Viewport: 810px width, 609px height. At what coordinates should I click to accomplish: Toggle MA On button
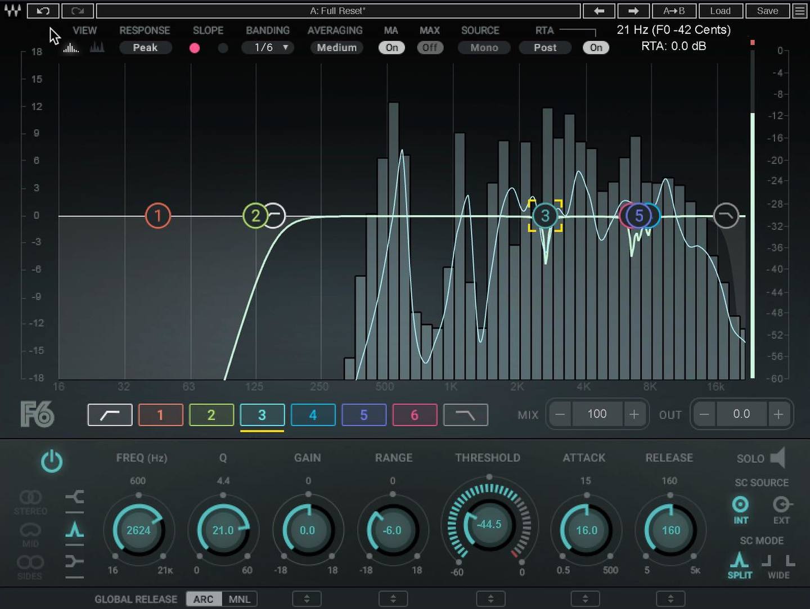click(391, 48)
